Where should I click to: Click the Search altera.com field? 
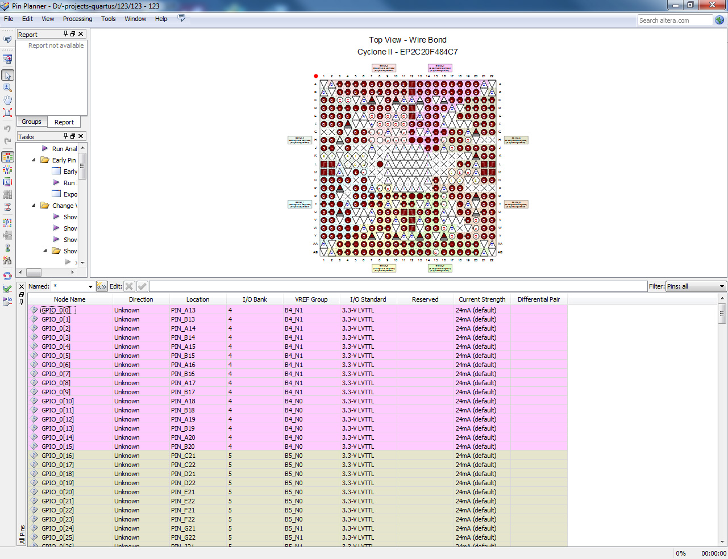675,20
